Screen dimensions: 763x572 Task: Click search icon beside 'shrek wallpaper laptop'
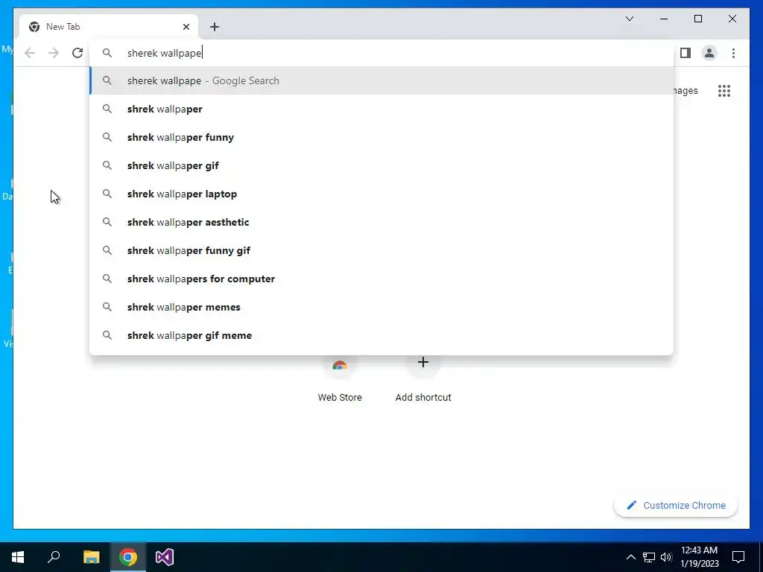click(x=107, y=194)
